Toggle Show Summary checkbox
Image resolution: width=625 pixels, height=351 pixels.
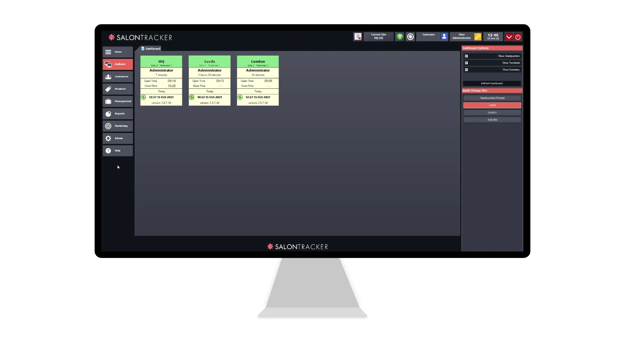(x=466, y=70)
